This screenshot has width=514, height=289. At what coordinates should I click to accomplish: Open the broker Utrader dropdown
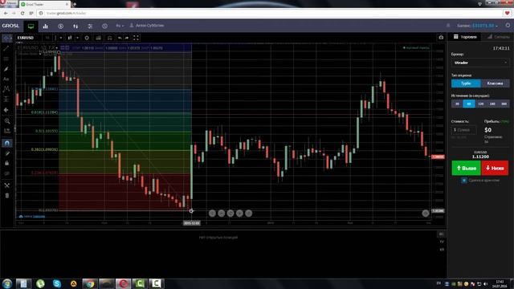[480, 63]
